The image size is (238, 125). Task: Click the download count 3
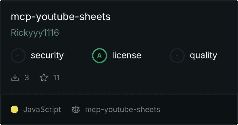[x=27, y=77]
